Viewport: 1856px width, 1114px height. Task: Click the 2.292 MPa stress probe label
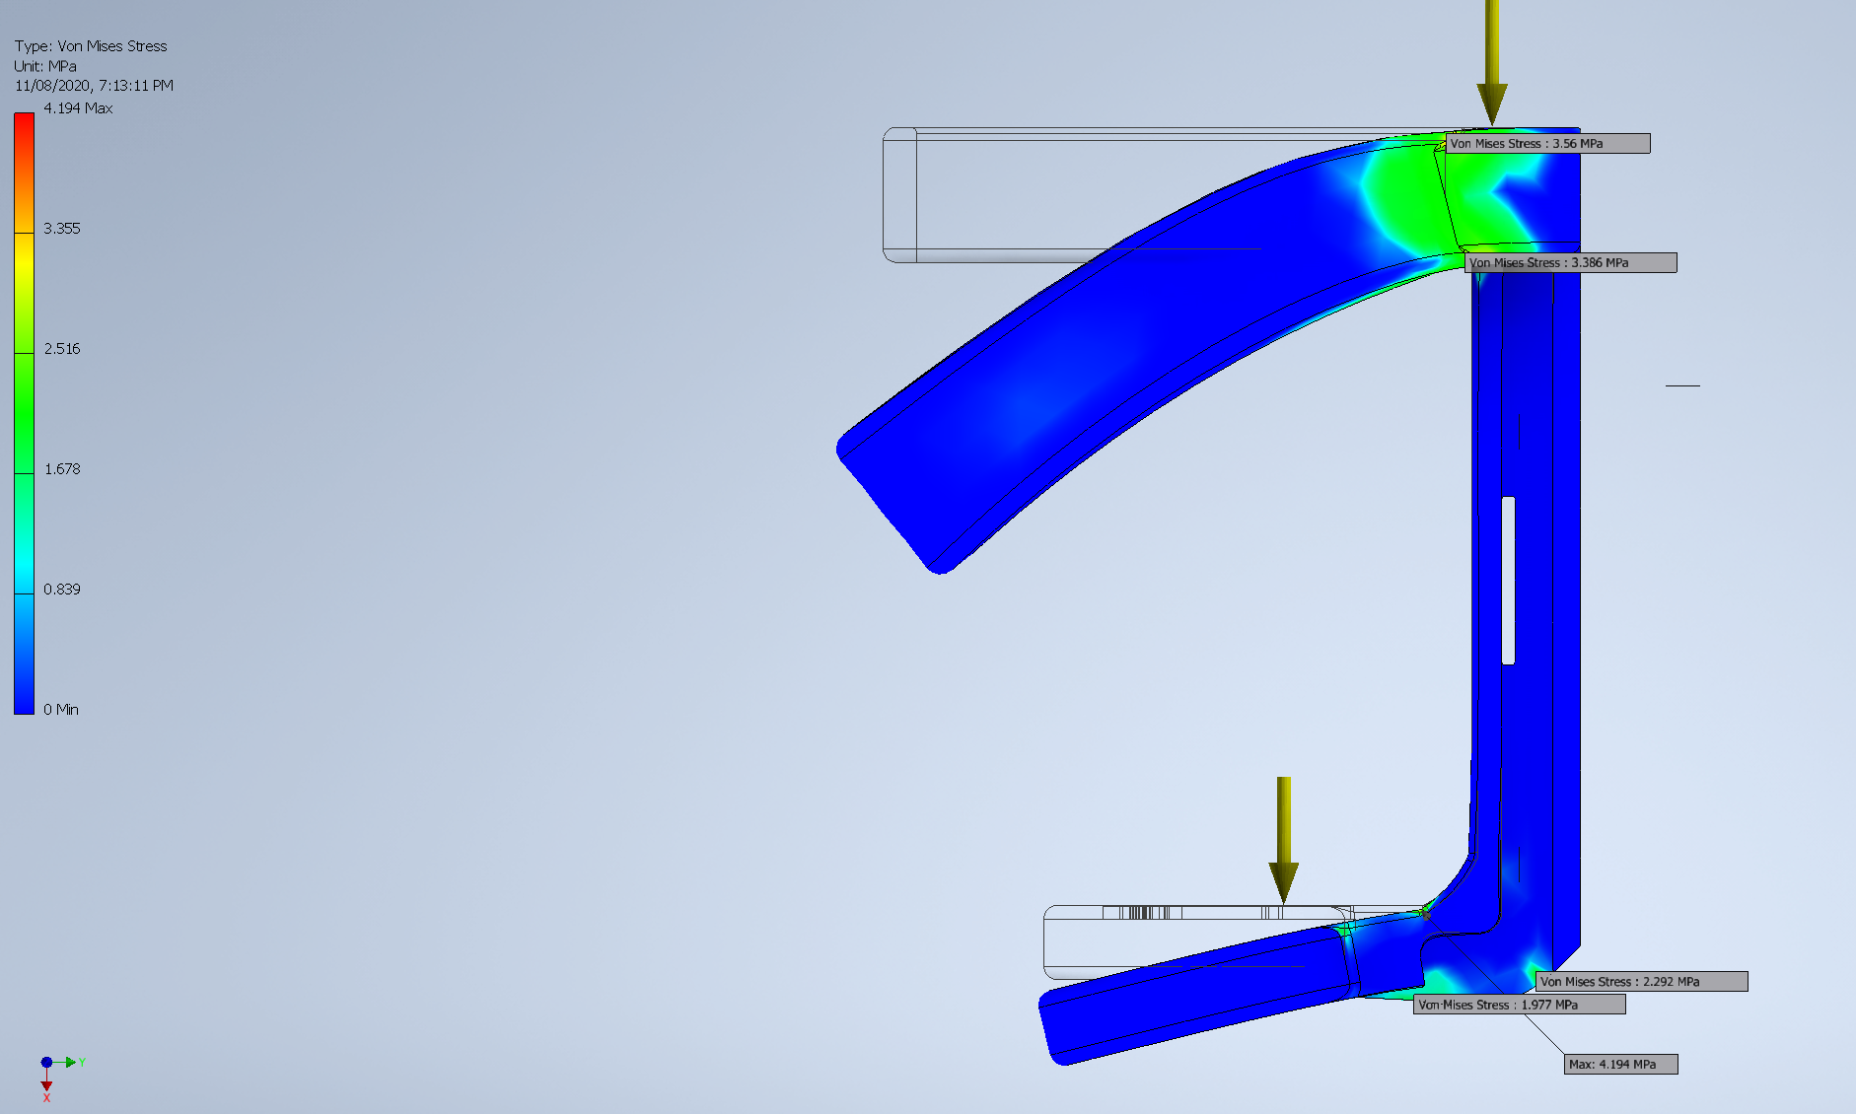(x=1641, y=982)
